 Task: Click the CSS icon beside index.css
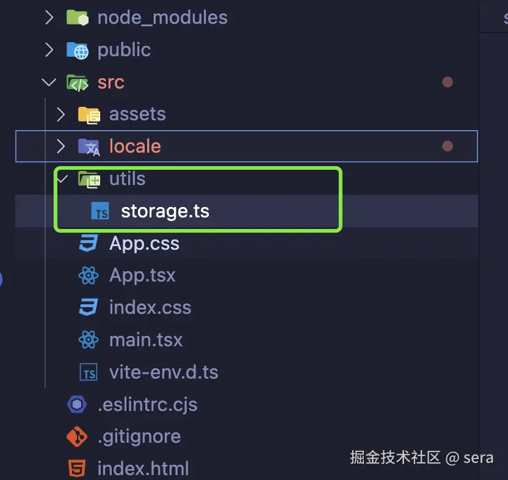[x=89, y=307]
